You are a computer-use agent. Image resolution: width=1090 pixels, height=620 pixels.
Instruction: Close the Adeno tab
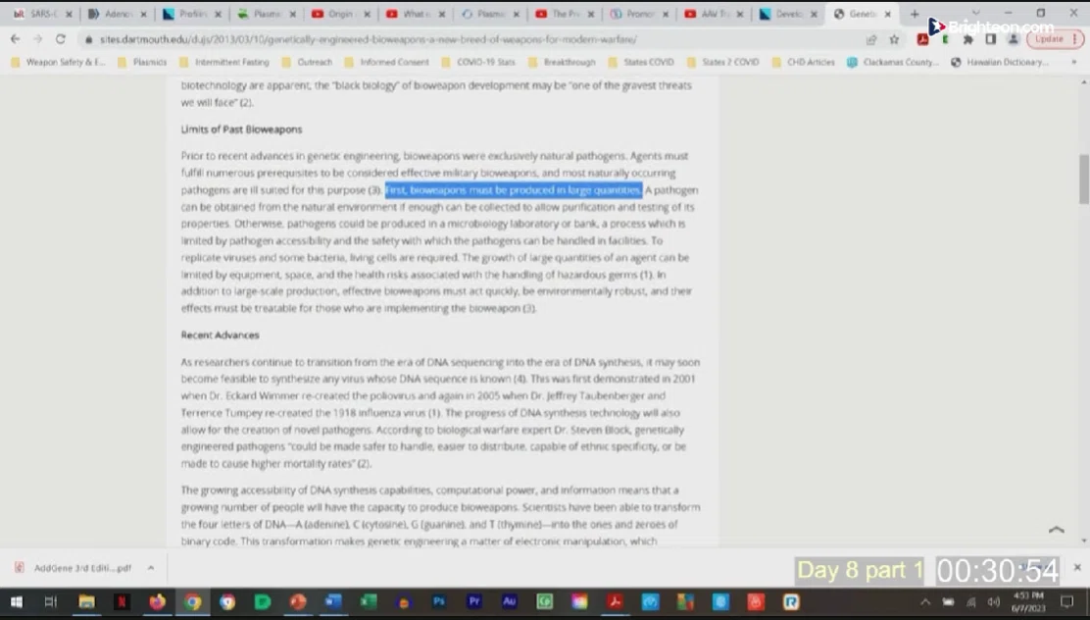click(x=143, y=14)
